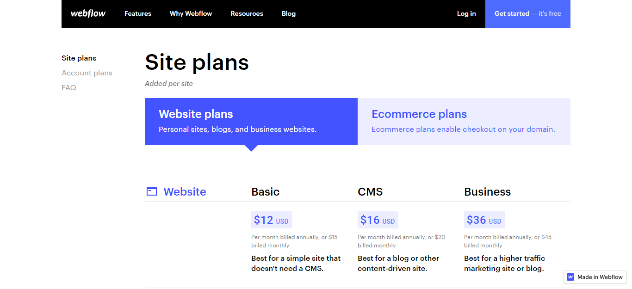The height and width of the screenshot is (289, 632).
Task: Click the Website browser window icon
Action: coord(152,191)
